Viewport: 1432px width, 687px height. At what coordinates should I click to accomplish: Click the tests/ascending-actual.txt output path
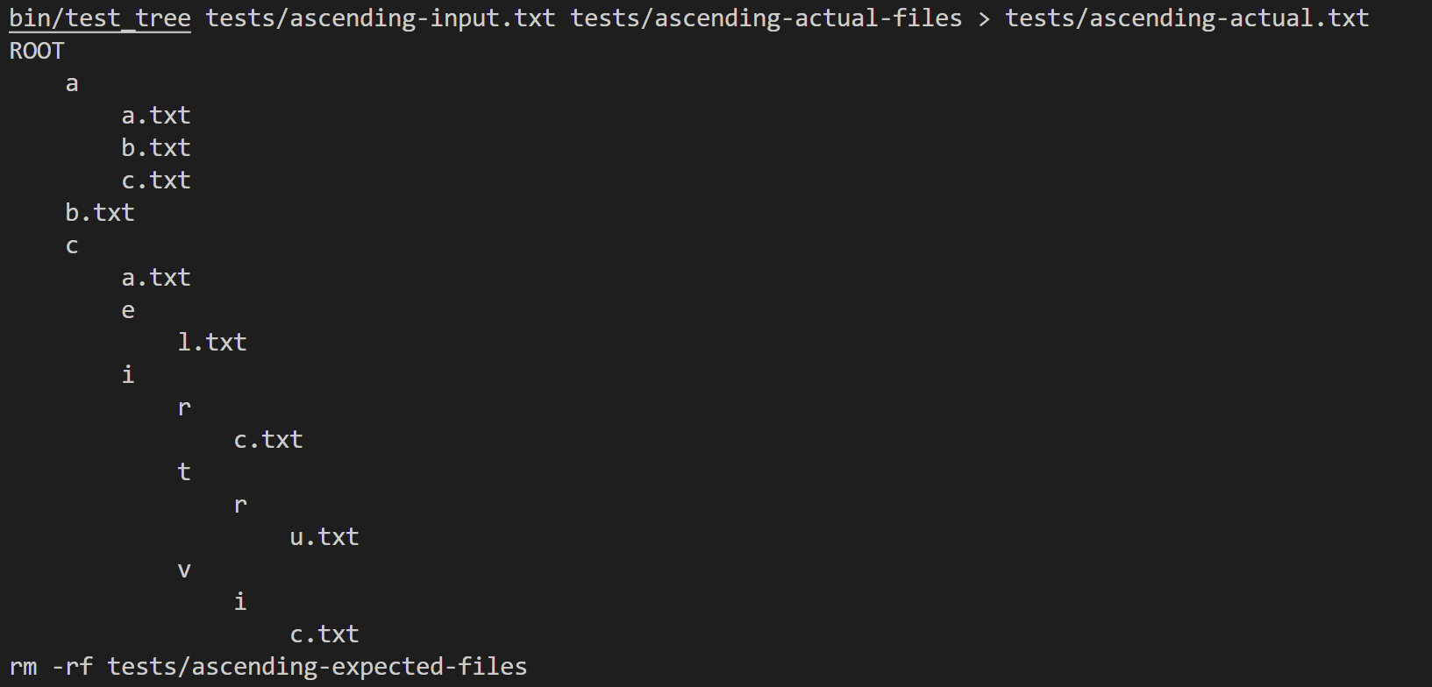tap(1186, 18)
